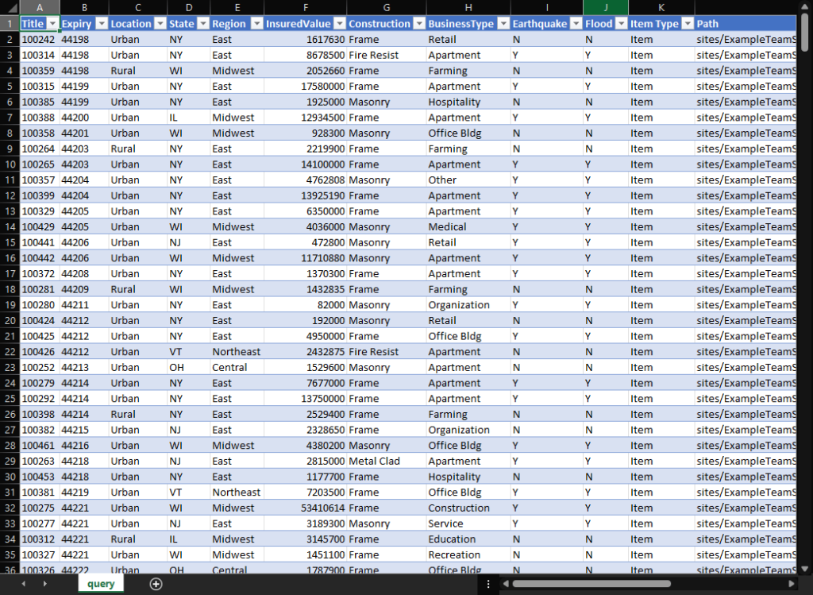Viewport: 813px width, 595px height.
Task: Click the vertical scrollbar up arrow
Action: pos(805,6)
